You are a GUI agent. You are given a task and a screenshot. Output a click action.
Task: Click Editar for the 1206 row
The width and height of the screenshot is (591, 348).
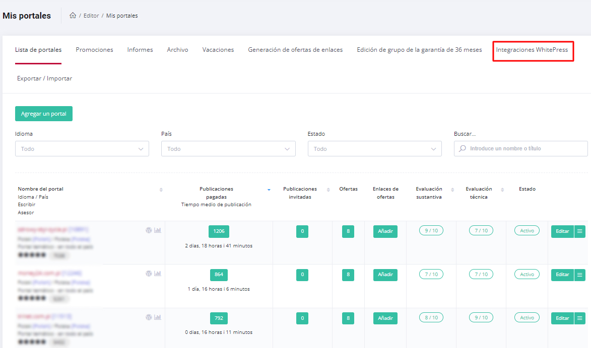pyautogui.click(x=562, y=231)
